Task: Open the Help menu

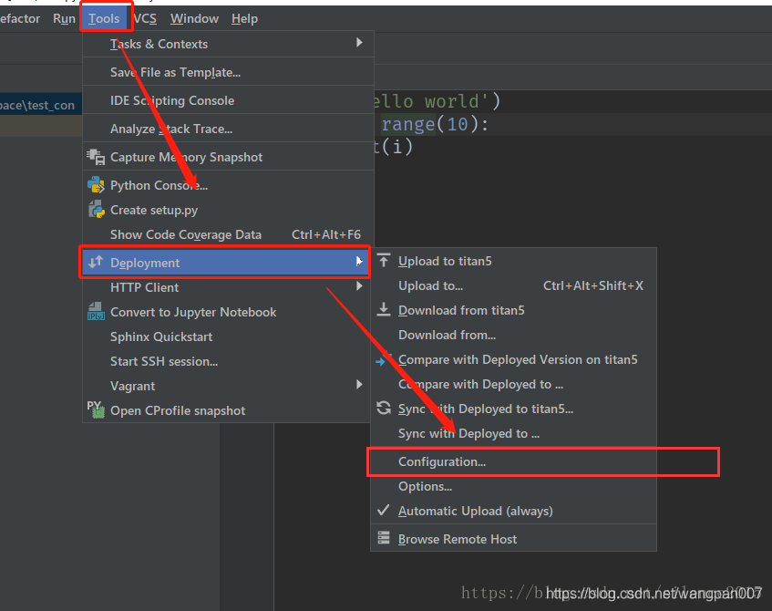Action: [244, 19]
